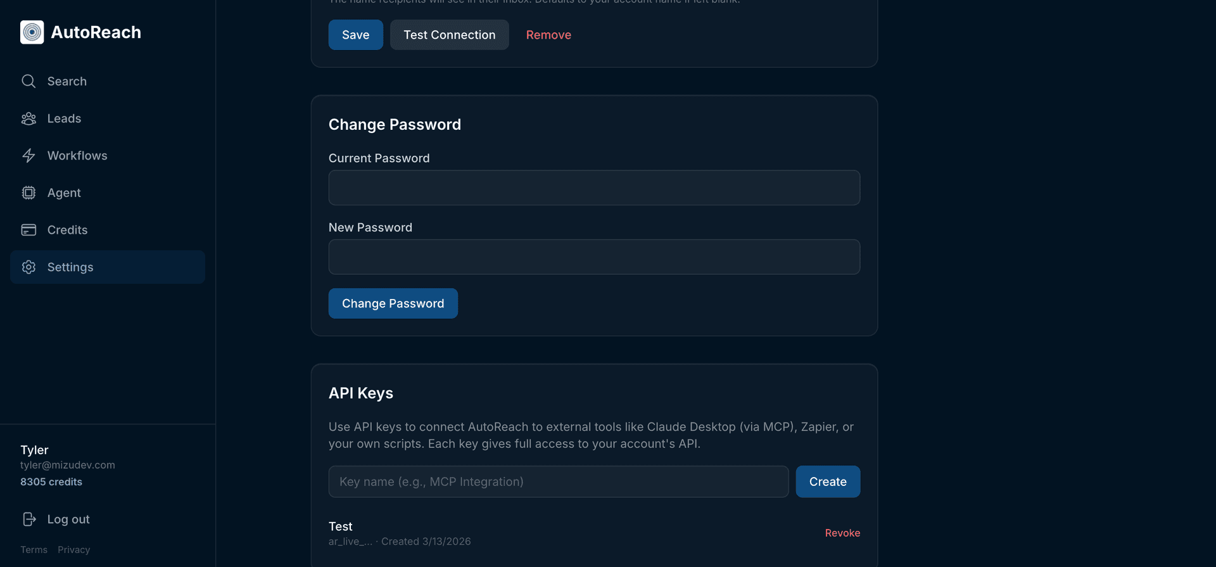This screenshot has width=1216, height=567.
Task: Click the Log out icon
Action: tap(30, 519)
